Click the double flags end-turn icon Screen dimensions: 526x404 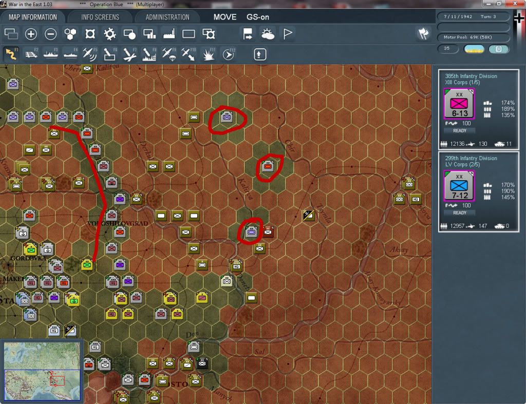coord(423,33)
